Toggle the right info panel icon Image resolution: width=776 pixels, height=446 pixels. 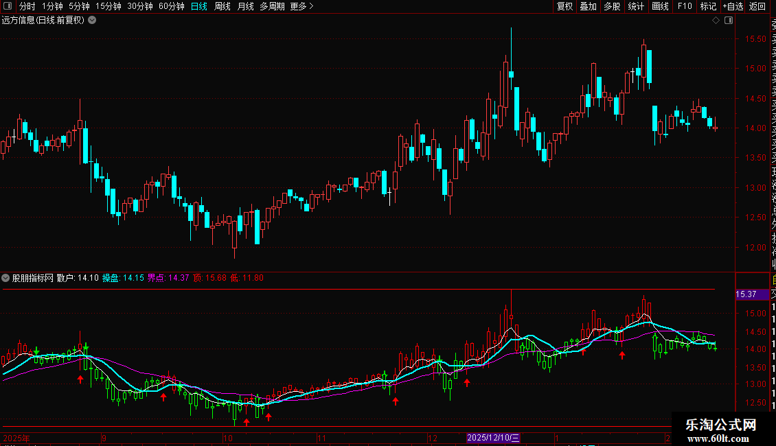(729, 21)
